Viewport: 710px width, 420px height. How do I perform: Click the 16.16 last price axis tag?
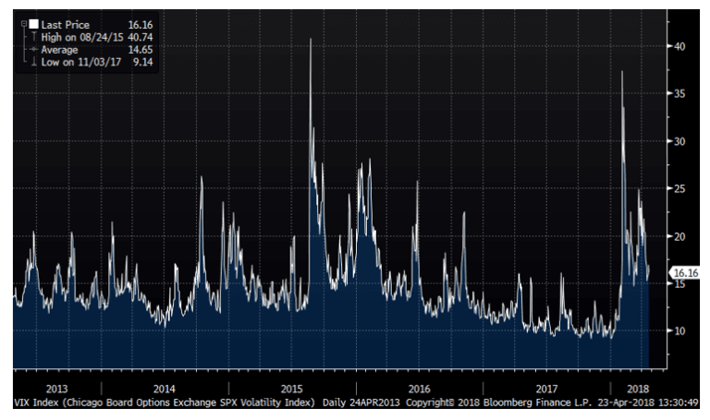[x=684, y=272]
